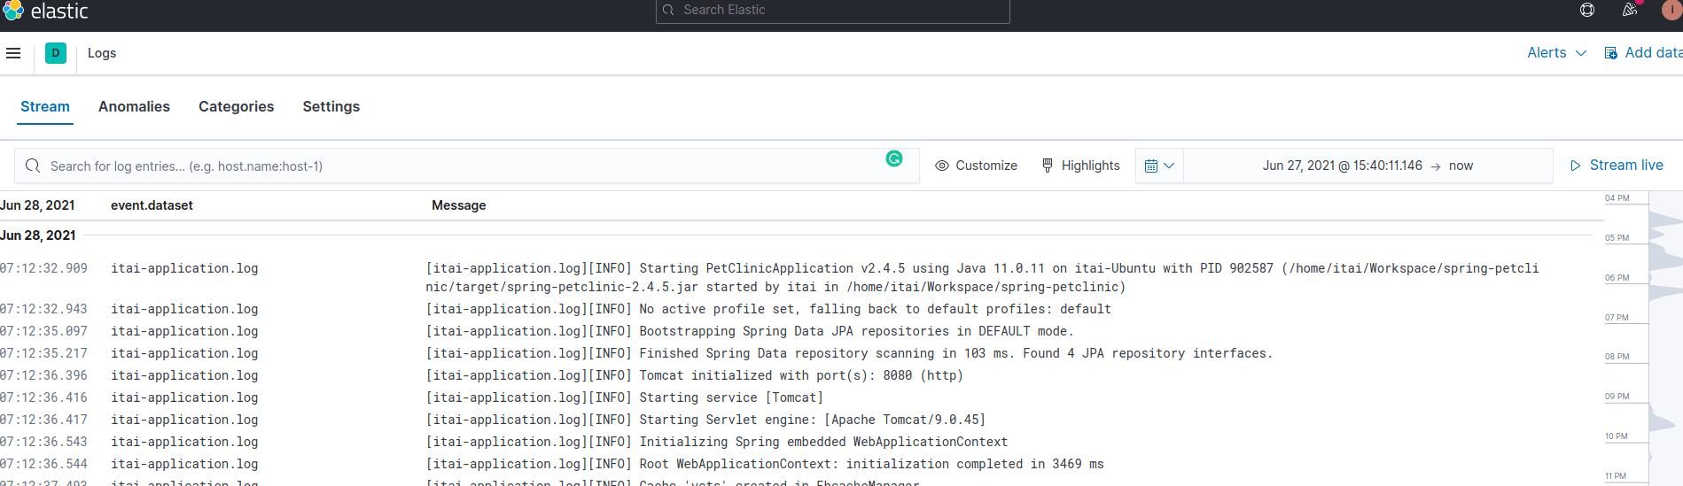Focus the log entries search box

click(443, 166)
